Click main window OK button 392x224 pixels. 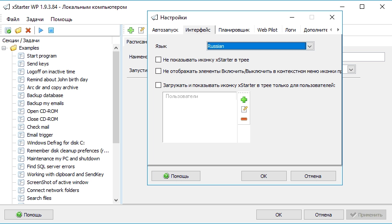coord(279,214)
